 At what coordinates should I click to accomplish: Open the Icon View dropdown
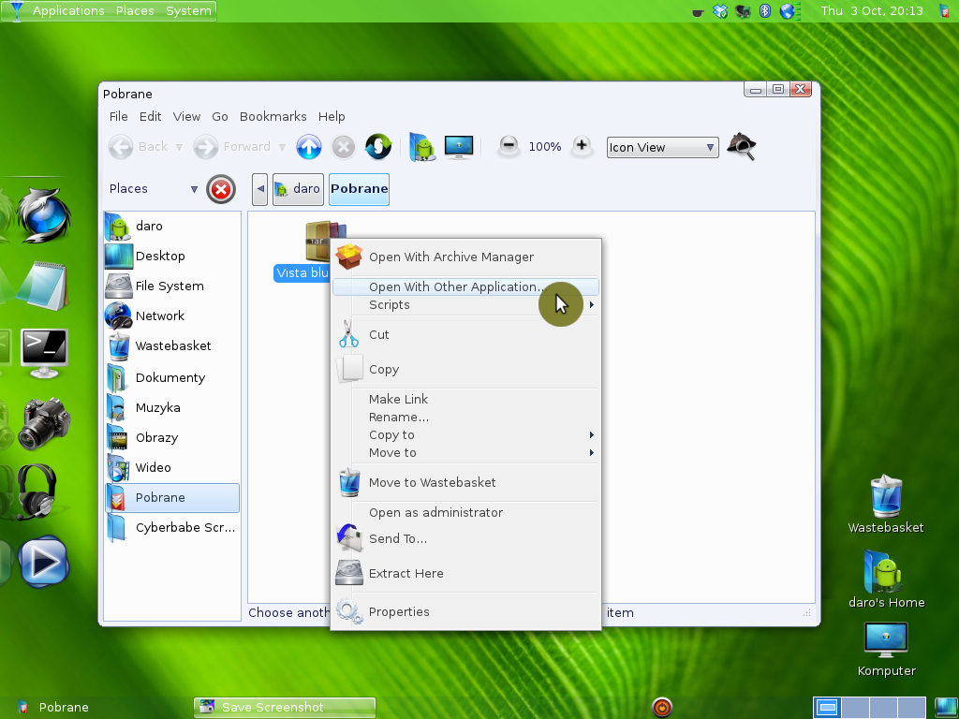[662, 147]
